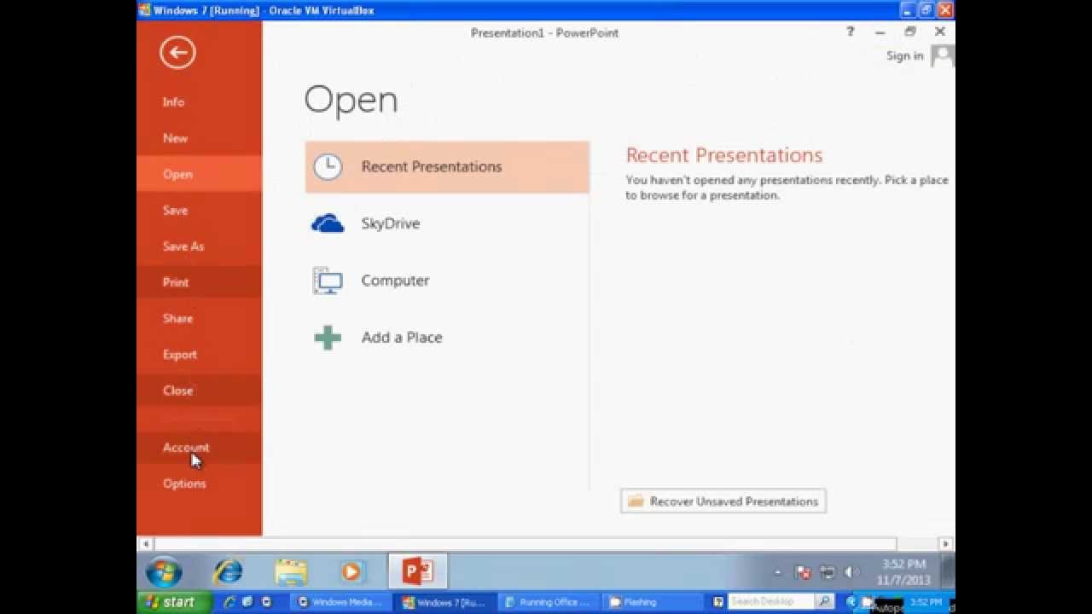Click the horizontal scrollbar thumb
The image size is (1092, 614).
pos(525,543)
